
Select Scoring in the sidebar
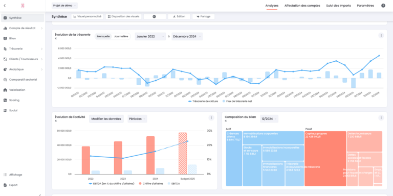click(23, 100)
